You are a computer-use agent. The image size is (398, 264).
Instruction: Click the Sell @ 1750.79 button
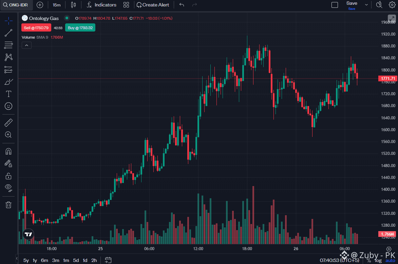point(36,28)
